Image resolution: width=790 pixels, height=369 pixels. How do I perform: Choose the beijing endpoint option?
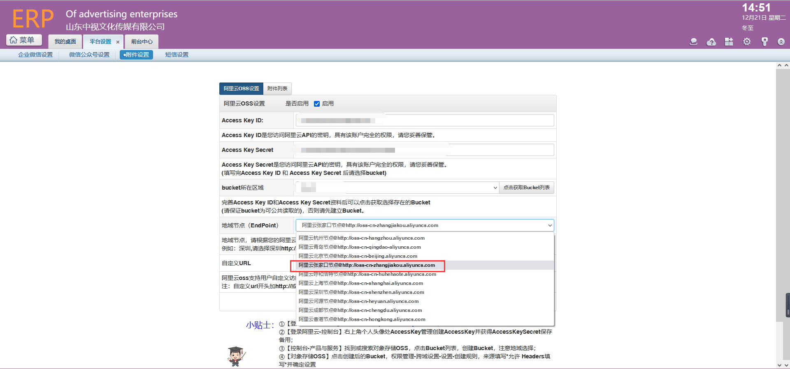pyautogui.click(x=425, y=256)
